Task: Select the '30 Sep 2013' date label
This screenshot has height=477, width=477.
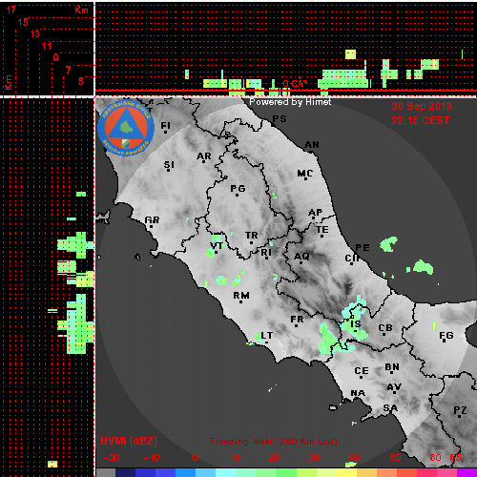Action: coord(422,106)
